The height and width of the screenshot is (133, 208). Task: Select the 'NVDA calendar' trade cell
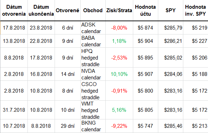click(x=93, y=74)
